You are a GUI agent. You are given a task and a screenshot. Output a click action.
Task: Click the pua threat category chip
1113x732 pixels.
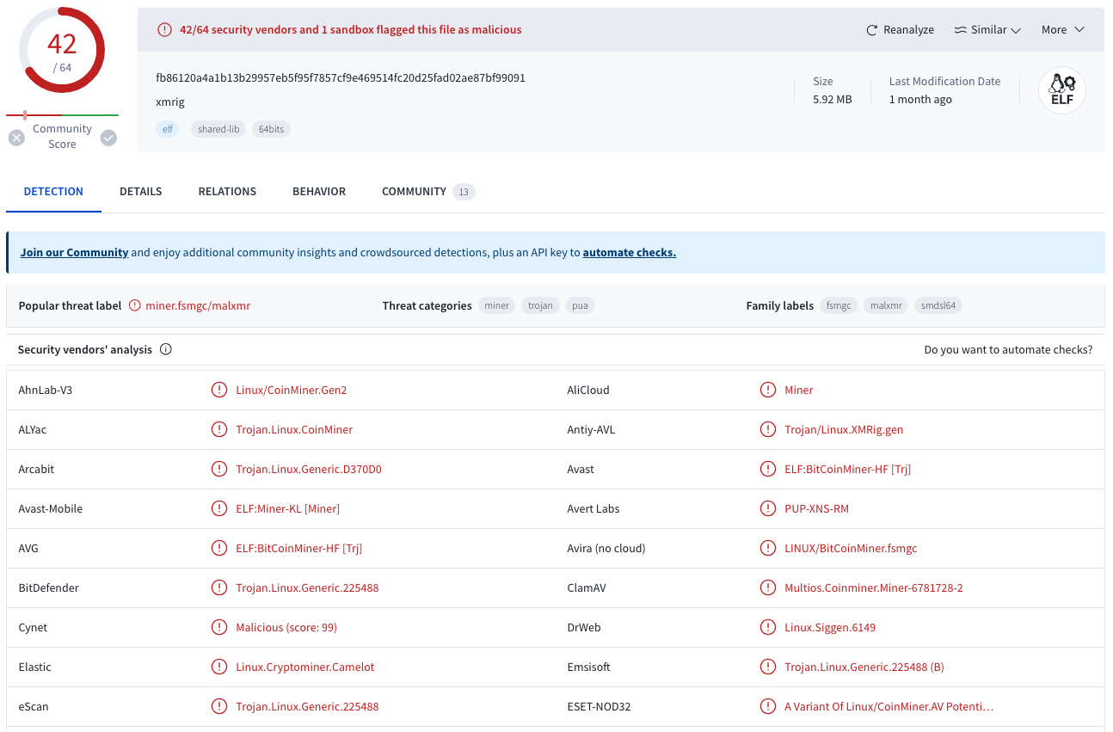580,305
